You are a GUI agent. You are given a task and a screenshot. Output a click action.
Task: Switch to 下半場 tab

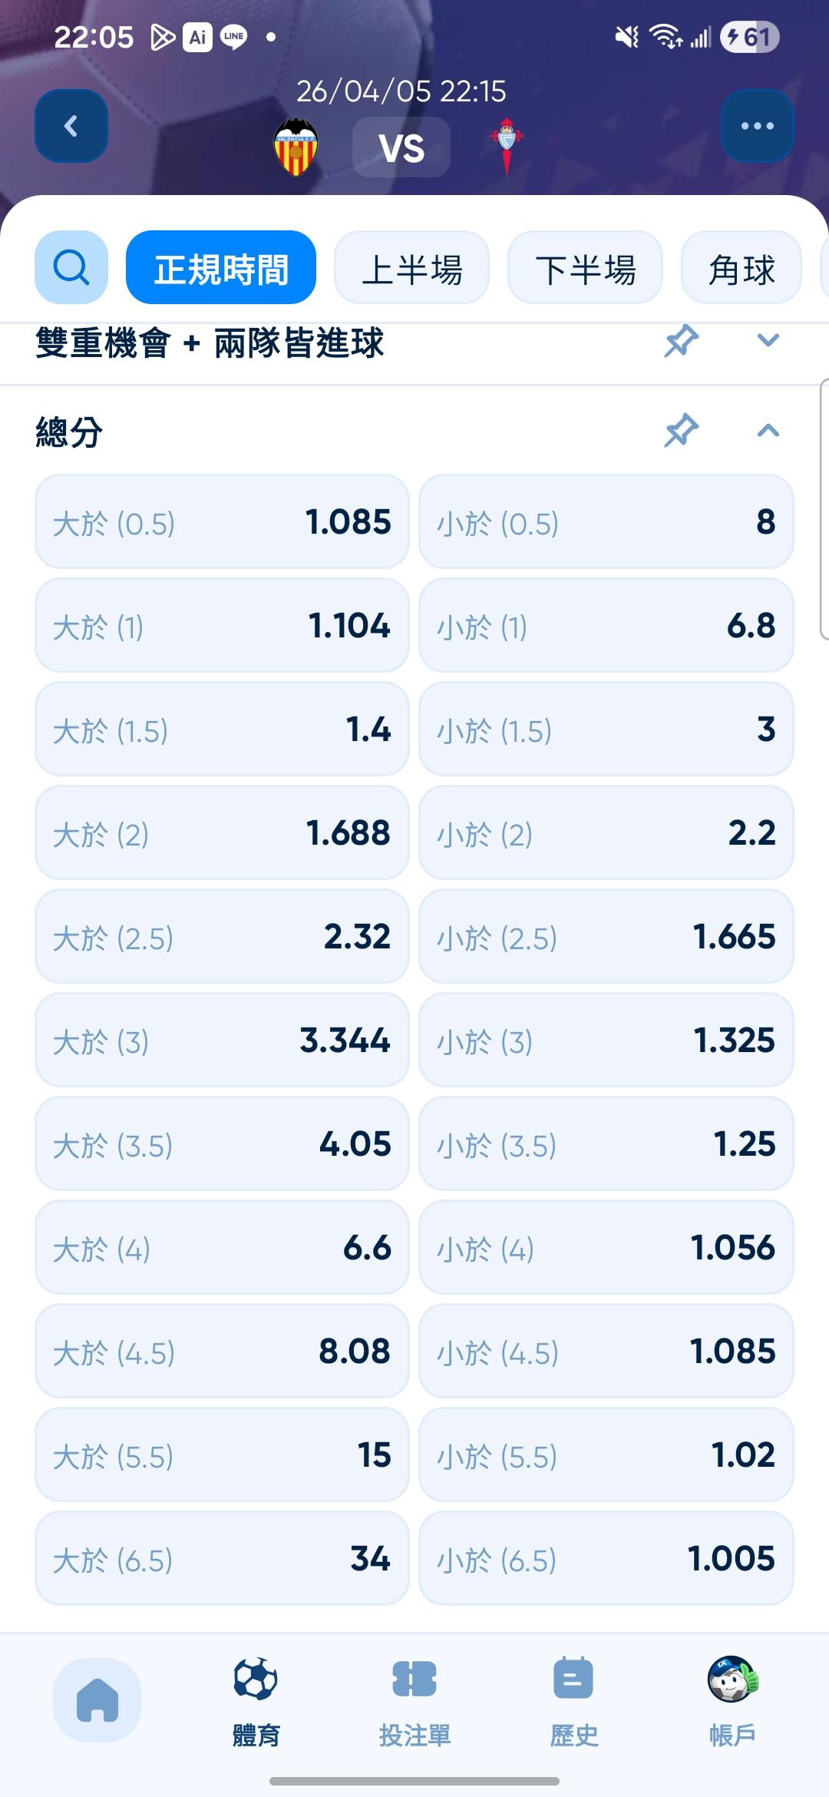[x=585, y=267]
